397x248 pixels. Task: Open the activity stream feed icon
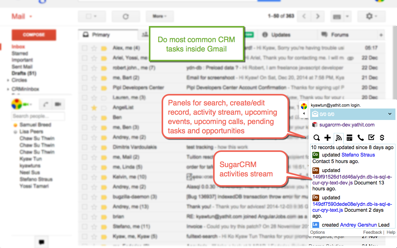pos(339,138)
